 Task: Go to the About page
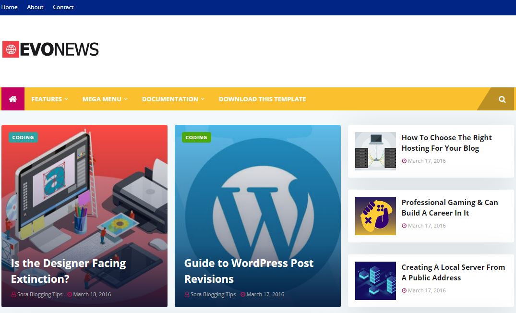coord(35,7)
